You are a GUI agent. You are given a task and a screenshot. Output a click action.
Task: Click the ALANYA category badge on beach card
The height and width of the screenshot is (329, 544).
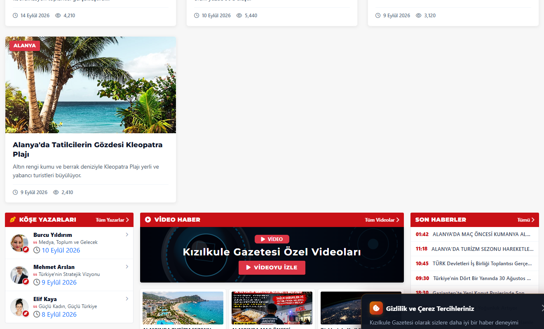click(x=25, y=46)
